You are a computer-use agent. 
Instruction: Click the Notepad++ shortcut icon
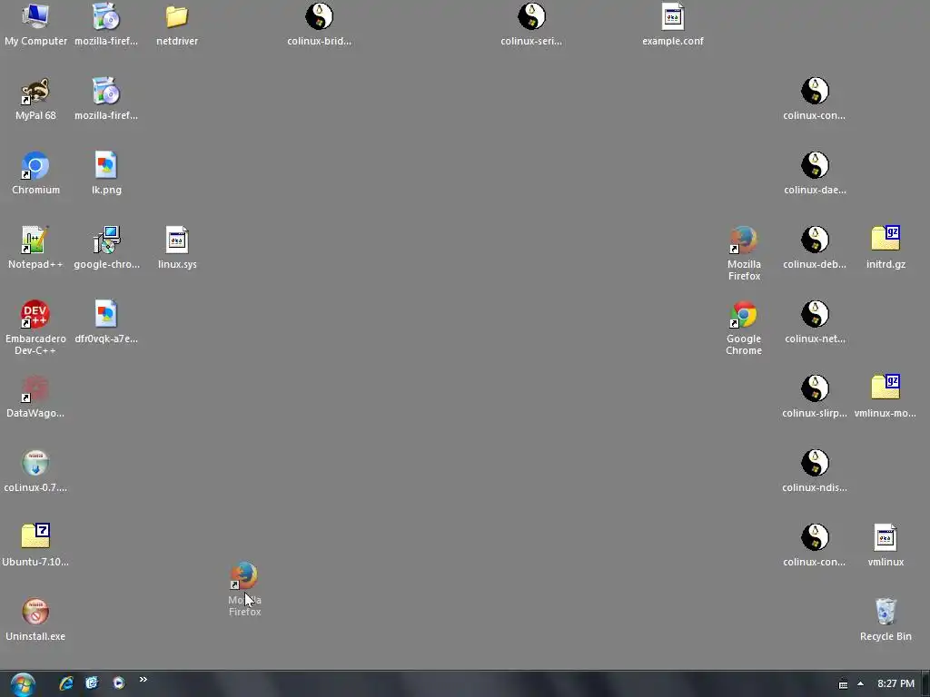(35, 240)
